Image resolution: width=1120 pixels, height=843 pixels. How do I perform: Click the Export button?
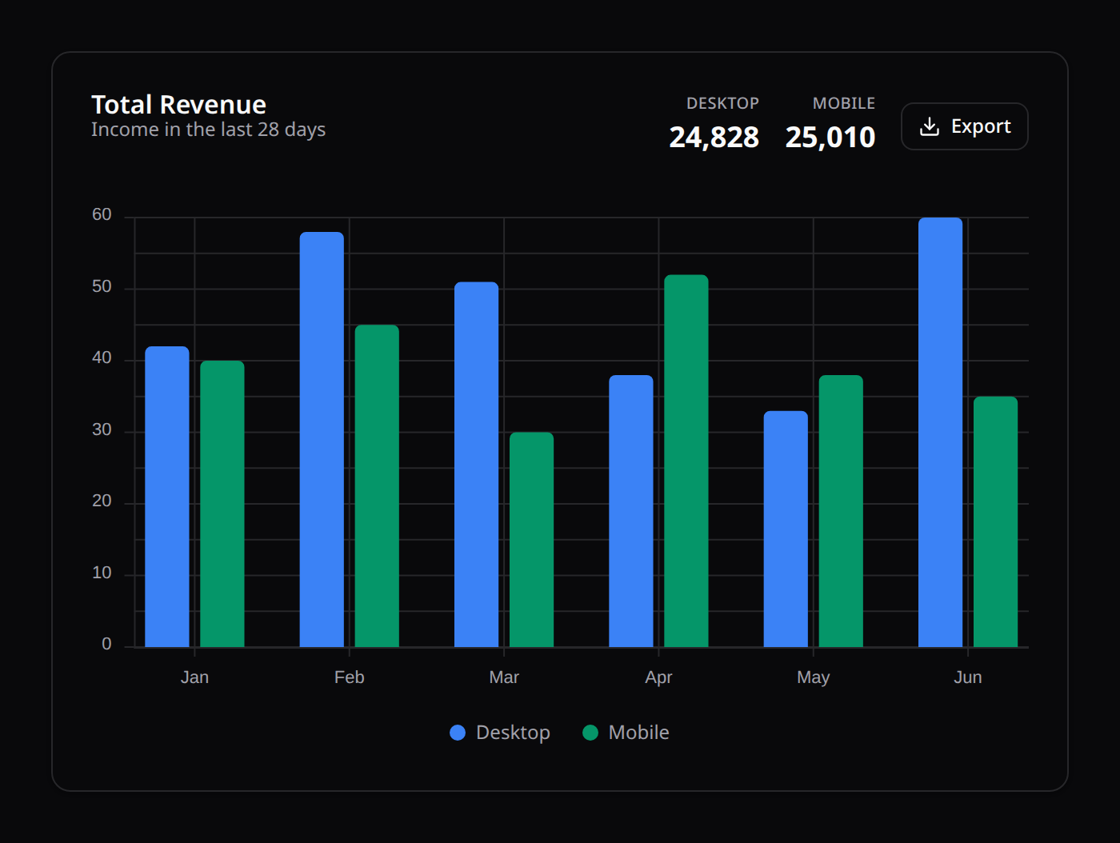coord(964,126)
